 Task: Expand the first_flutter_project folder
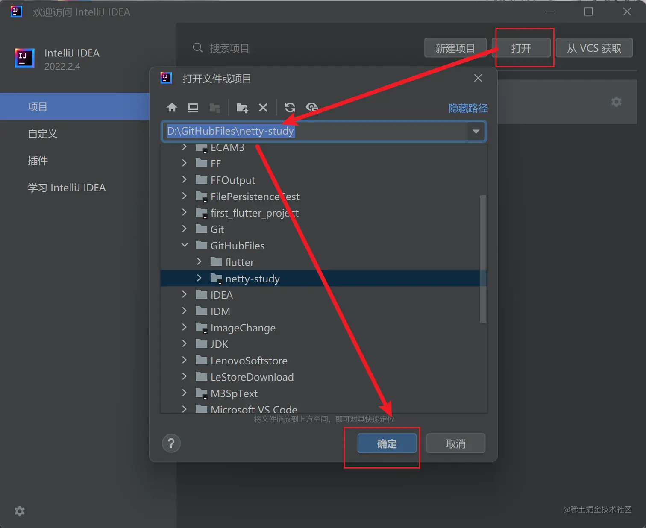[x=184, y=212]
